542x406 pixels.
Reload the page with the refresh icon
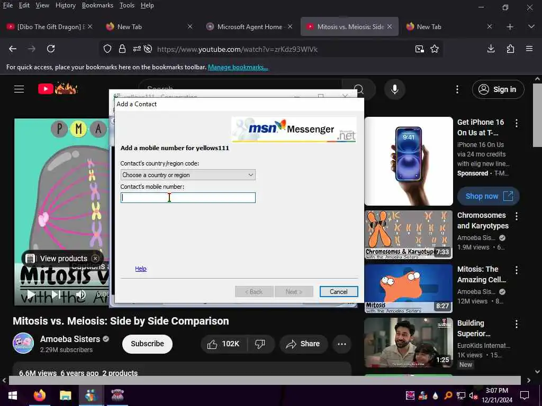click(x=51, y=49)
